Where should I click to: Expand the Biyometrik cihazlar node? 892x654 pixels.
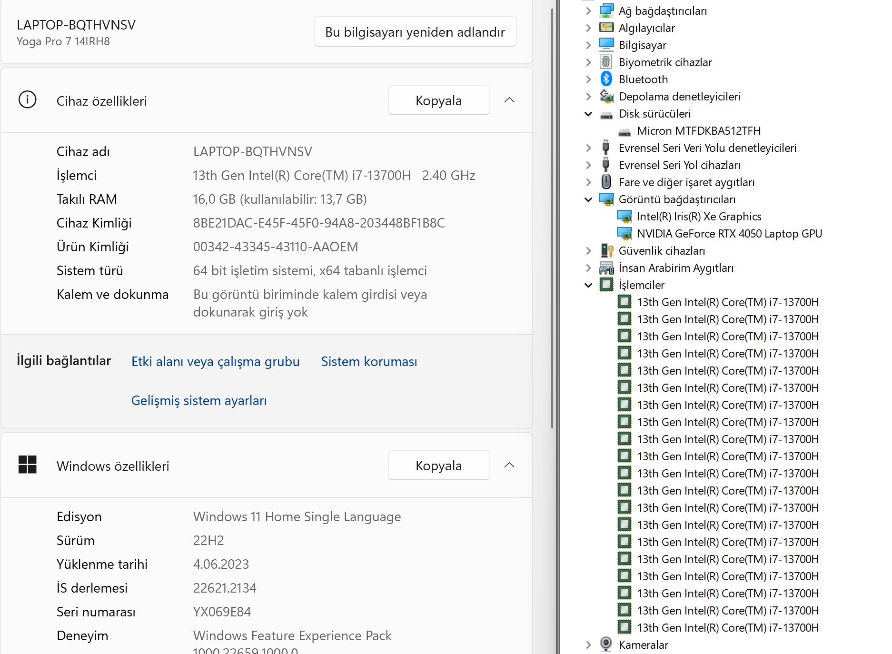pos(588,62)
